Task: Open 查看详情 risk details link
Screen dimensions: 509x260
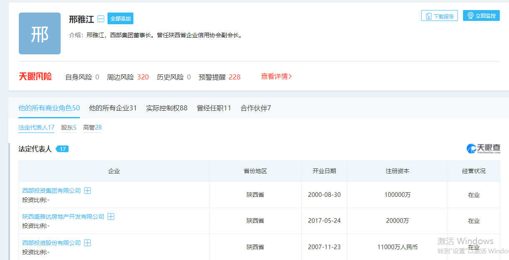Action: (x=276, y=76)
